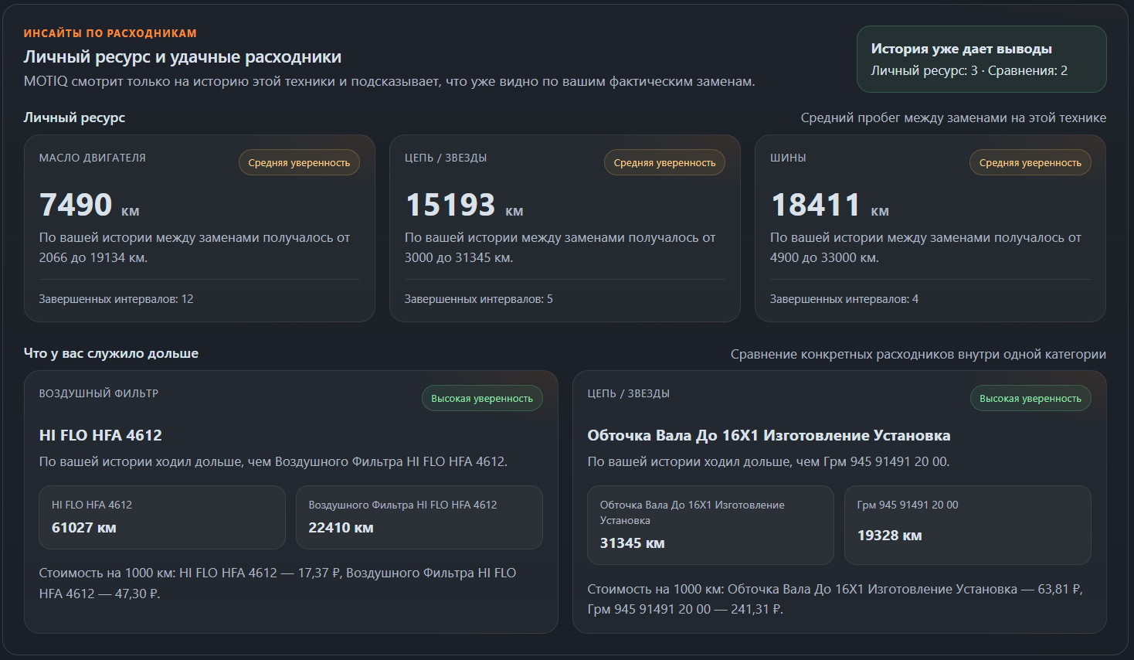Click the 'Средний пробег между заменами' caption
Screen dimensions: 1134x660
pos(953,117)
